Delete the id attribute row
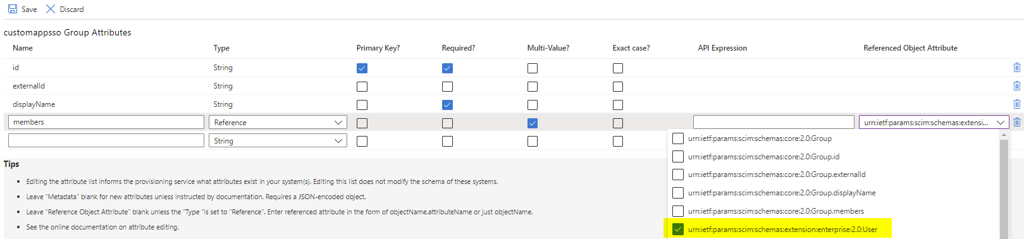 click(x=1016, y=67)
